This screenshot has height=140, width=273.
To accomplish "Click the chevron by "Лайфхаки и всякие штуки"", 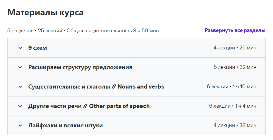I will click(x=20, y=126).
